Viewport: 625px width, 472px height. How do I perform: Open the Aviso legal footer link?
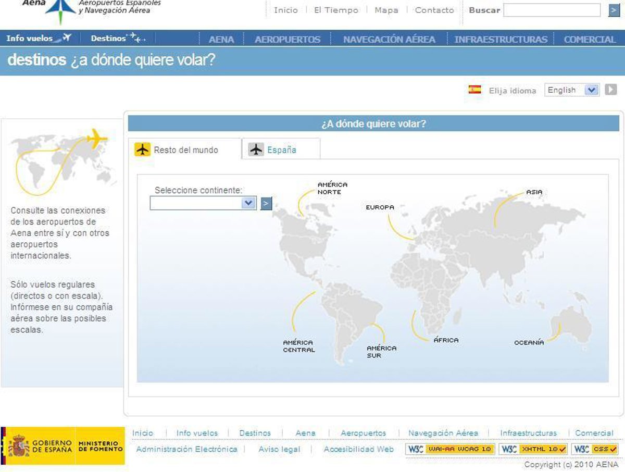279,449
